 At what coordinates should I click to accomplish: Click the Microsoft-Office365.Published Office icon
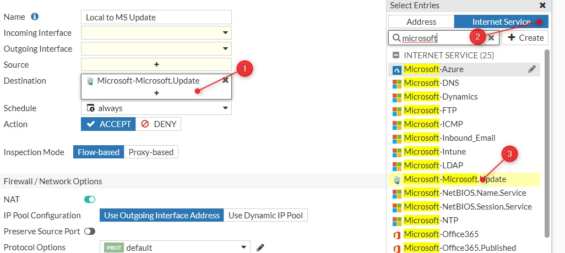(x=396, y=248)
